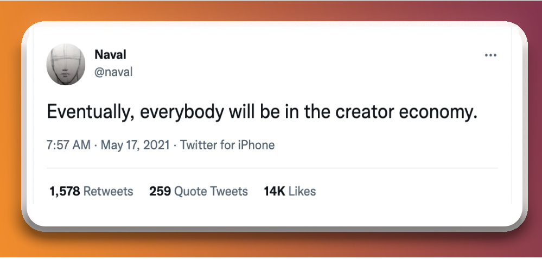The image size is (542, 259).
Task: Click the word "everybody" in the tweet
Action: 182,113
